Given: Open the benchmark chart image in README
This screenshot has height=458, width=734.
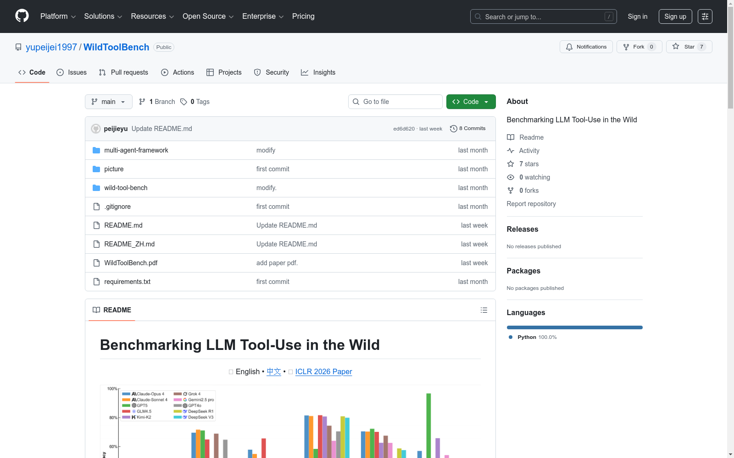Looking at the screenshot, I should [290, 421].
